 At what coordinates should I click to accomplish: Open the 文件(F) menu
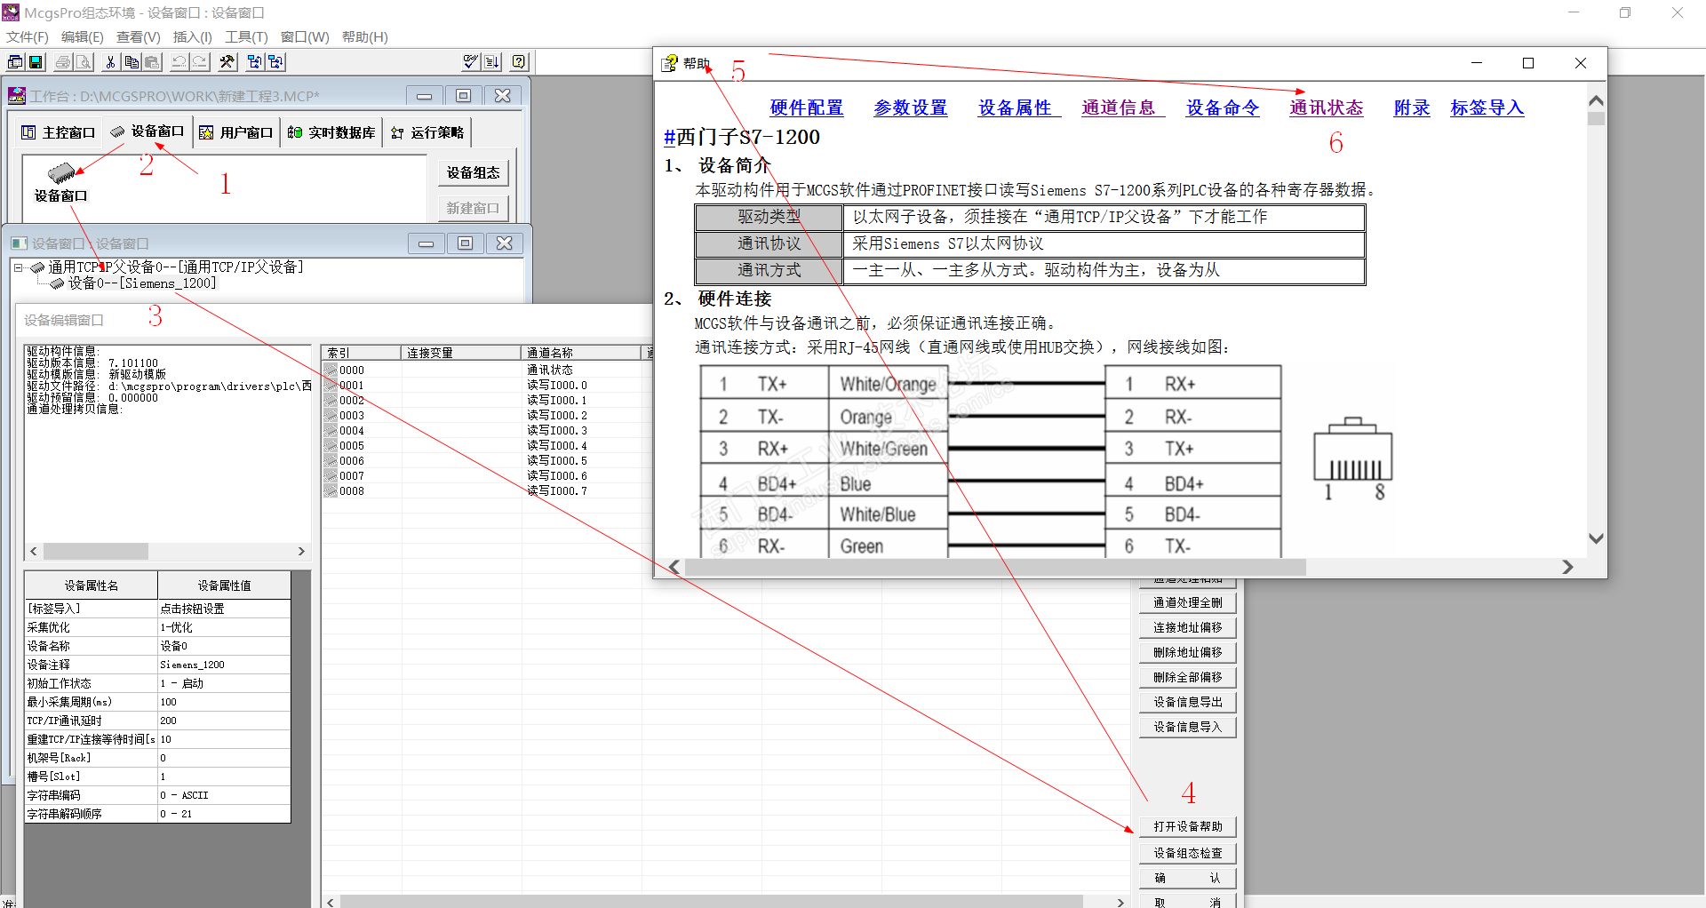[28, 37]
